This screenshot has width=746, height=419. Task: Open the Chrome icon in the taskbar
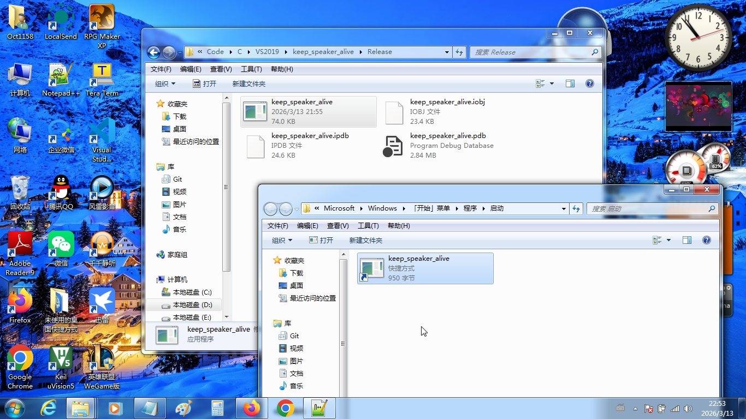[285, 408]
